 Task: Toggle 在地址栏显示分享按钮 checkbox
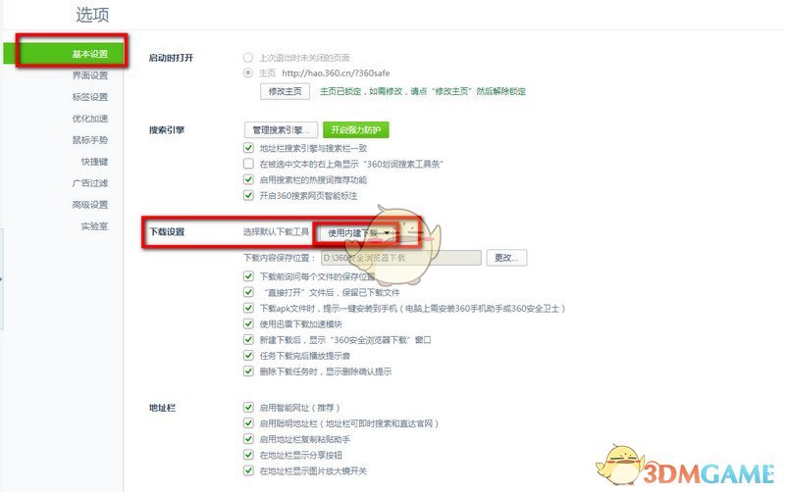[x=248, y=455]
